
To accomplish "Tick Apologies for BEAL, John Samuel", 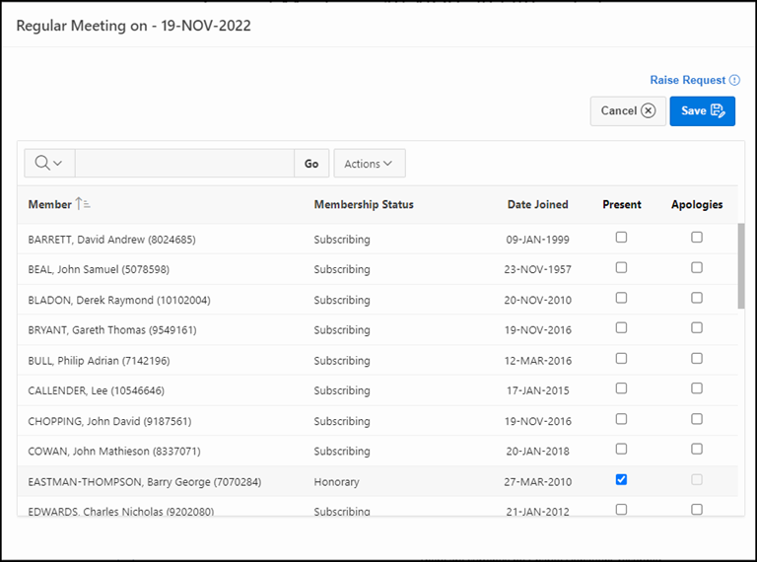I will [697, 268].
